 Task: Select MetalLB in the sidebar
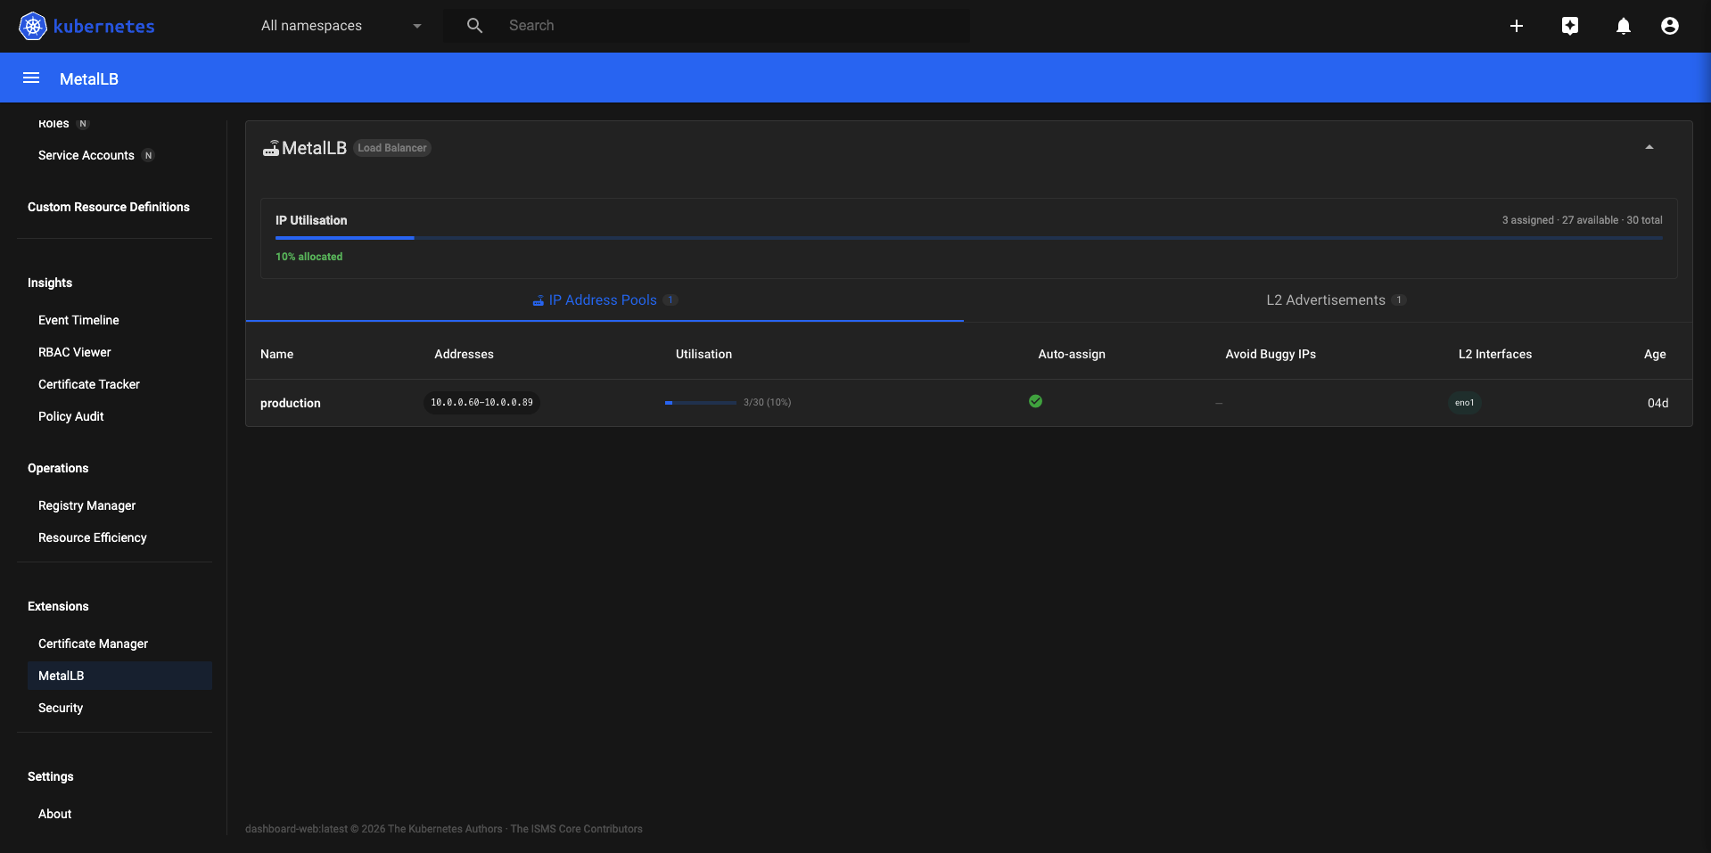(119, 676)
